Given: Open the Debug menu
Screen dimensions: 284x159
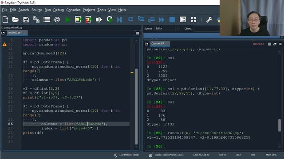Looking at the screenshot, I should click(58, 10).
